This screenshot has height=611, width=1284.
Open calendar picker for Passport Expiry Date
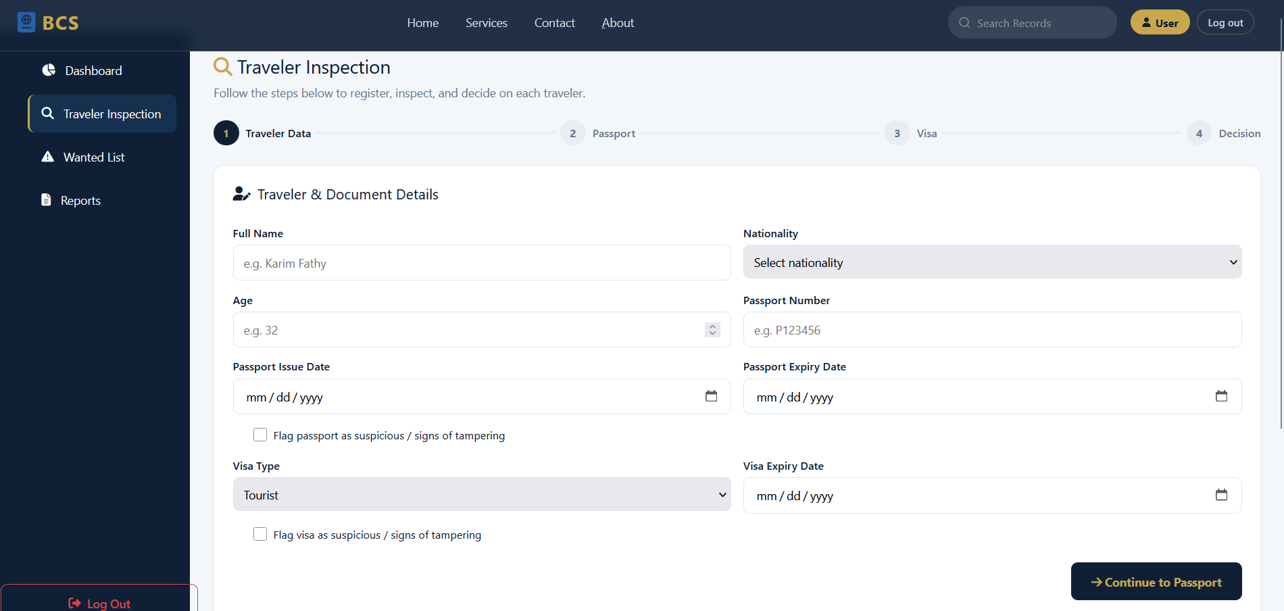(1221, 396)
